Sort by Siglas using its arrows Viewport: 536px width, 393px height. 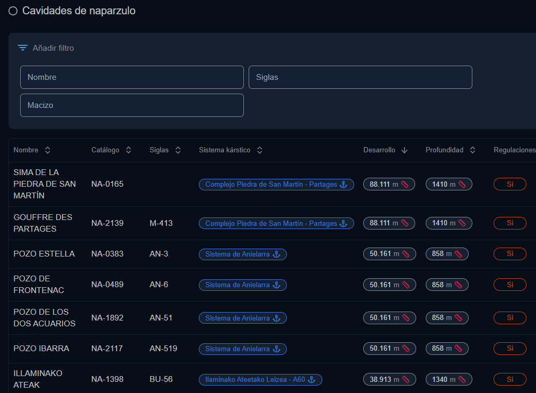[178, 150]
